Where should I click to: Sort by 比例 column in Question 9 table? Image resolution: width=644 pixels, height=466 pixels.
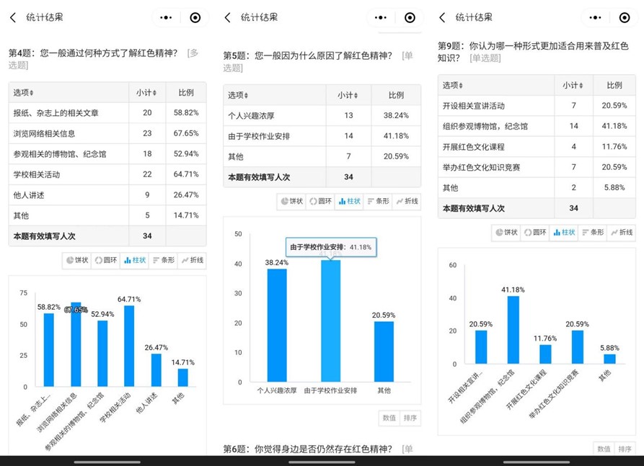coord(614,85)
